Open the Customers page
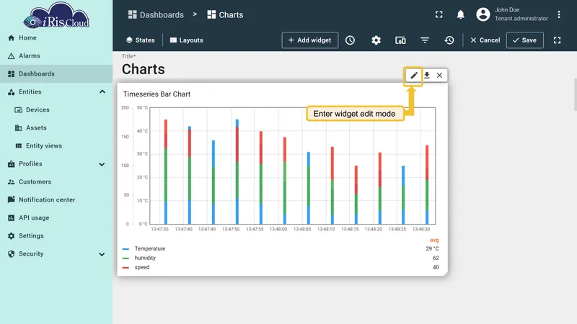577x324 pixels. (56, 182)
